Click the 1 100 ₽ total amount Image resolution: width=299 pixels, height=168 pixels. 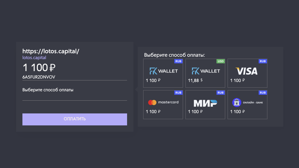point(39,68)
